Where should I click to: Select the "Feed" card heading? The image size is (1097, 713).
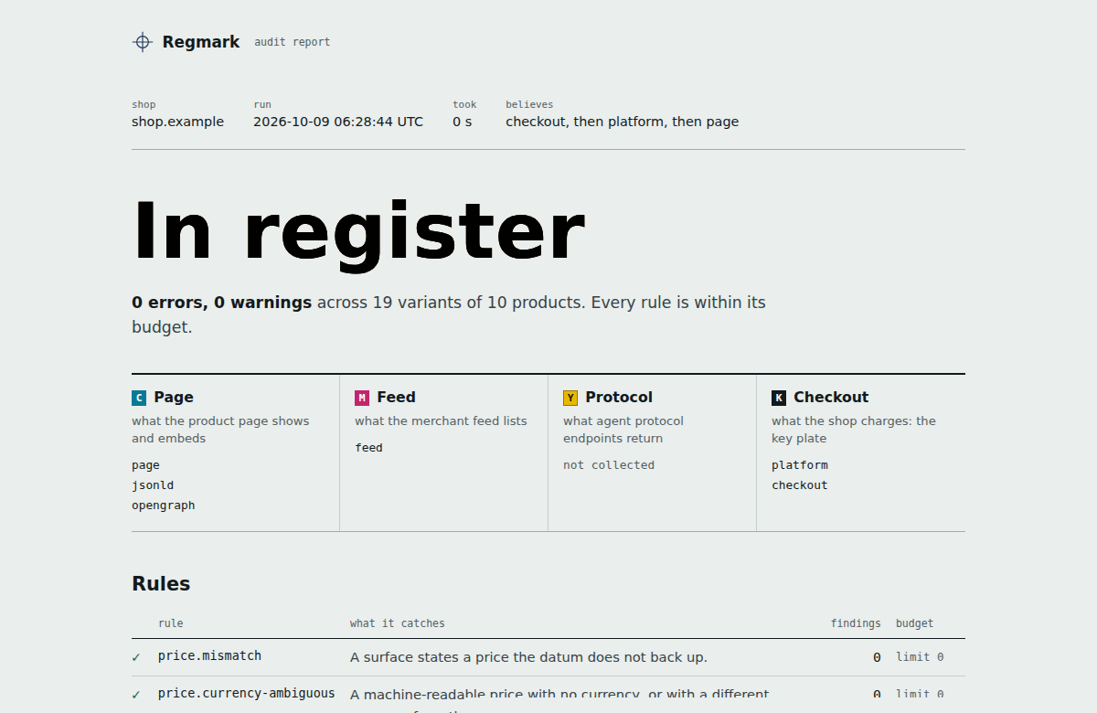tap(396, 398)
